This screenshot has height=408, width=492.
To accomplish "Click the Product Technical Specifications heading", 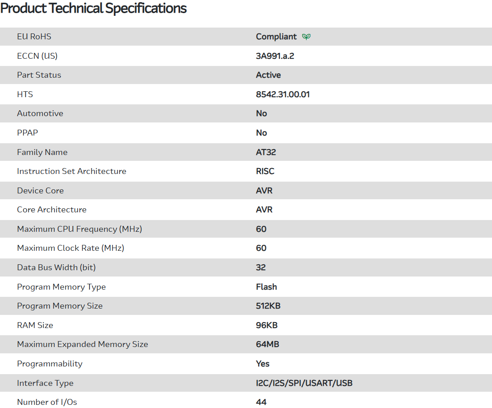I will (x=94, y=8).
